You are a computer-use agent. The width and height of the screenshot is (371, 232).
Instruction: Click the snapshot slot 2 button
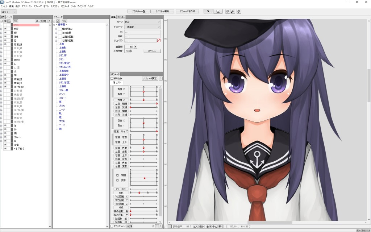click(161, 226)
